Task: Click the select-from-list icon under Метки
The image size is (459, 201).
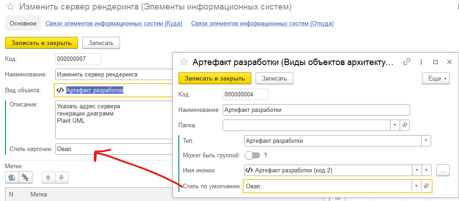Action: (x=11, y=178)
